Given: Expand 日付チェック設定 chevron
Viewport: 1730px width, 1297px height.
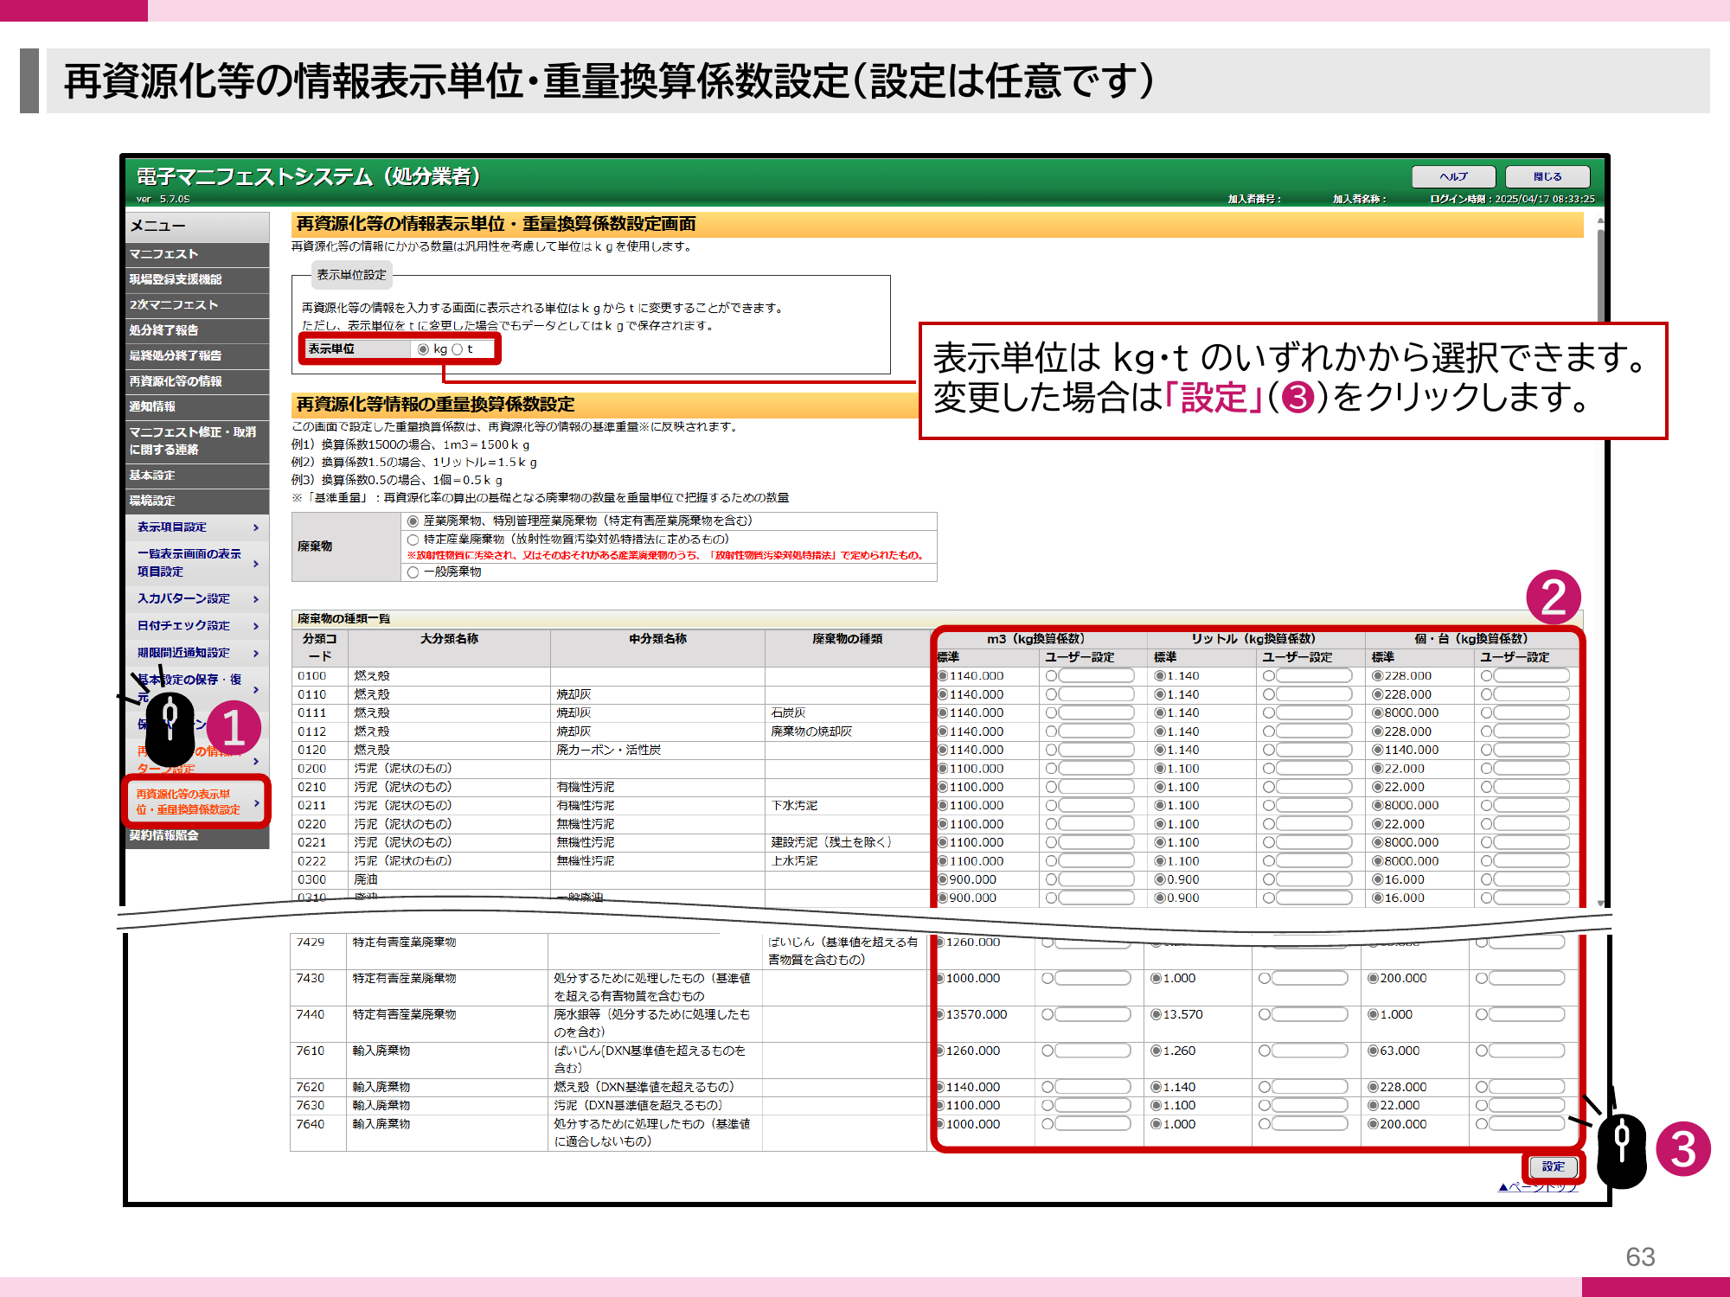Looking at the screenshot, I should pyautogui.click(x=256, y=626).
